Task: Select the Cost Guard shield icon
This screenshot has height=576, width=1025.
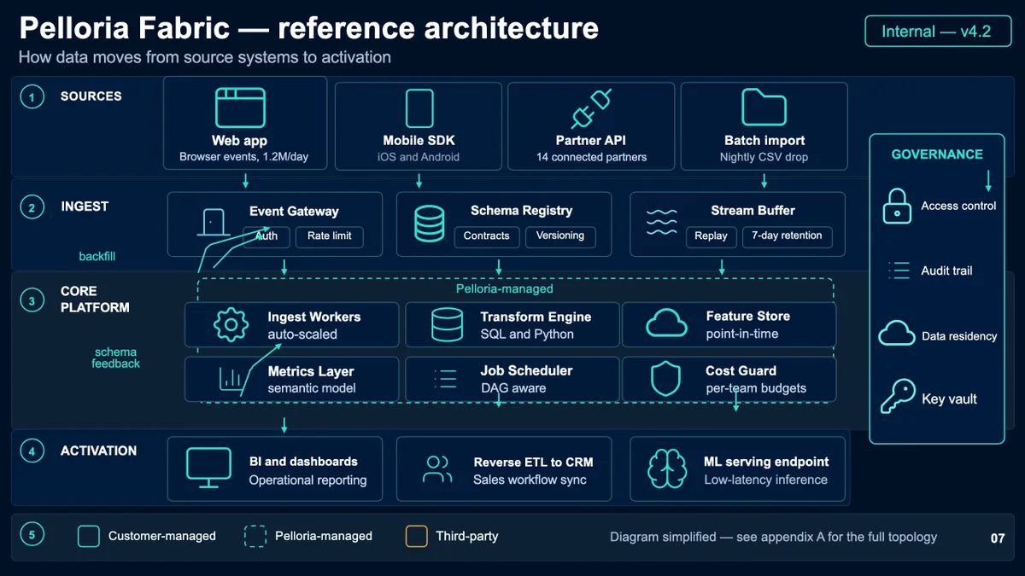Action: point(665,380)
